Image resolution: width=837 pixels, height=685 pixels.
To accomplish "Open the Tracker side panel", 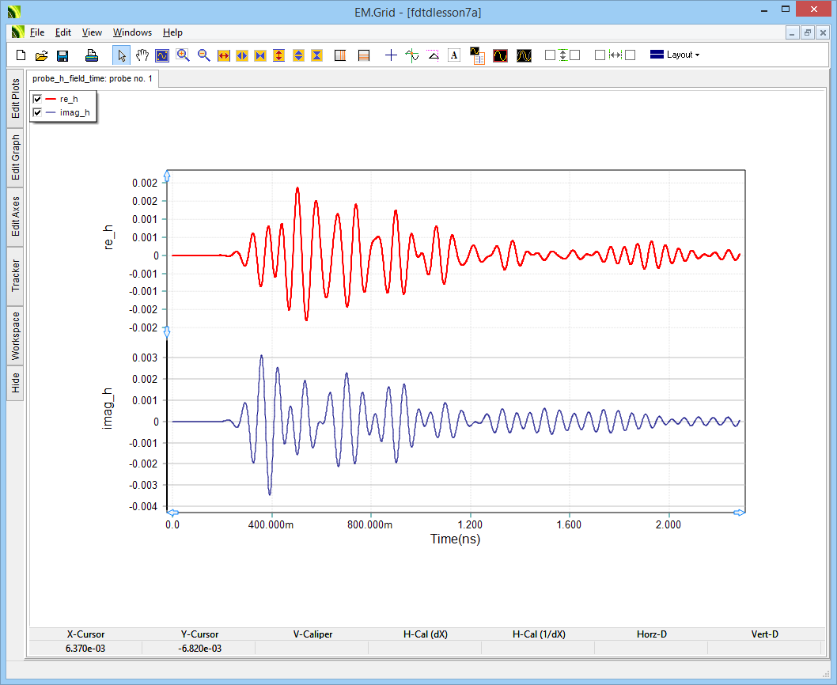I will point(16,276).
